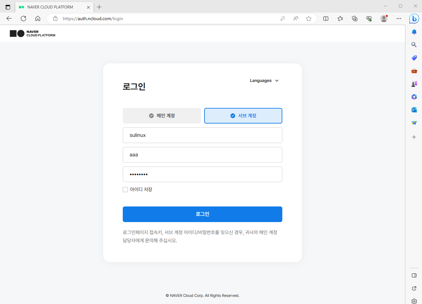Screen dimensions: 422x304
Task: Focus the field containing aaa
Action: (203, 155)
